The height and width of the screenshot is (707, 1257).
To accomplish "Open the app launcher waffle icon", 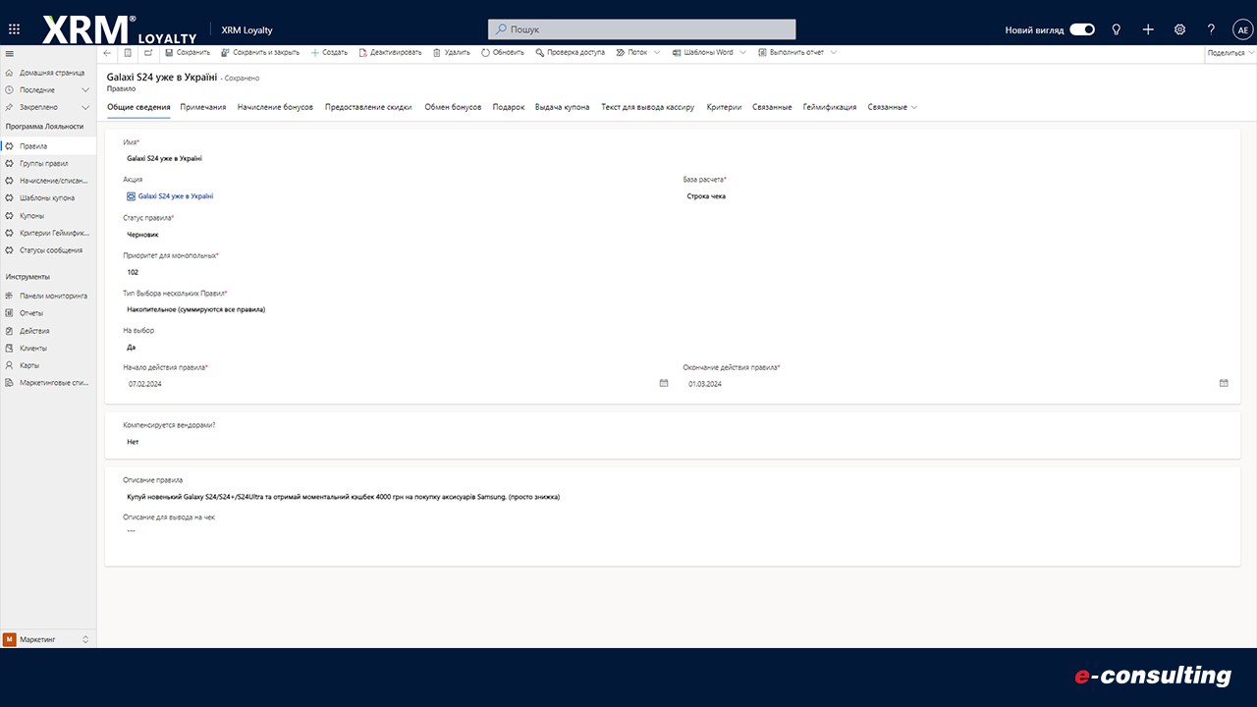I will click(x=14, y=29).
